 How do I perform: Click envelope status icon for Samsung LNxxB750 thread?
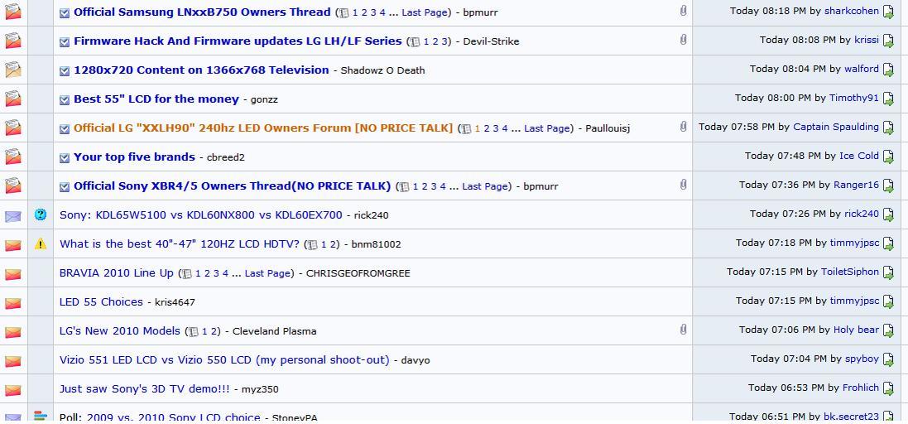coord(12,12)
